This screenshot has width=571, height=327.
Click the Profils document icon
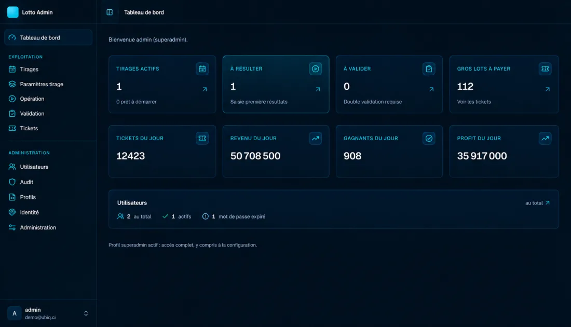[x=12, y=197]
